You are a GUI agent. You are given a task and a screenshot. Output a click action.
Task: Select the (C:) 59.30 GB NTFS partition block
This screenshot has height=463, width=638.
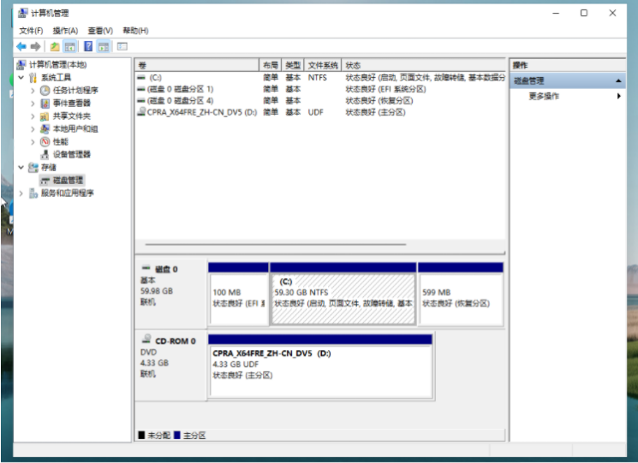pyautogui.click(x=343, y=298)
